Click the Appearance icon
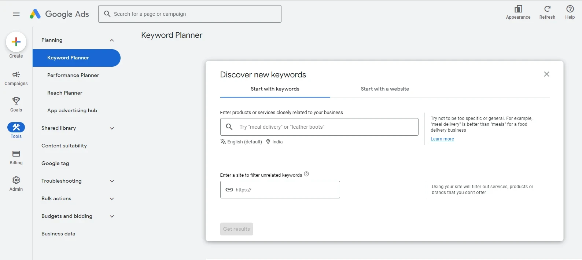This screenshot has height=260, width=582. coord(518,9)
